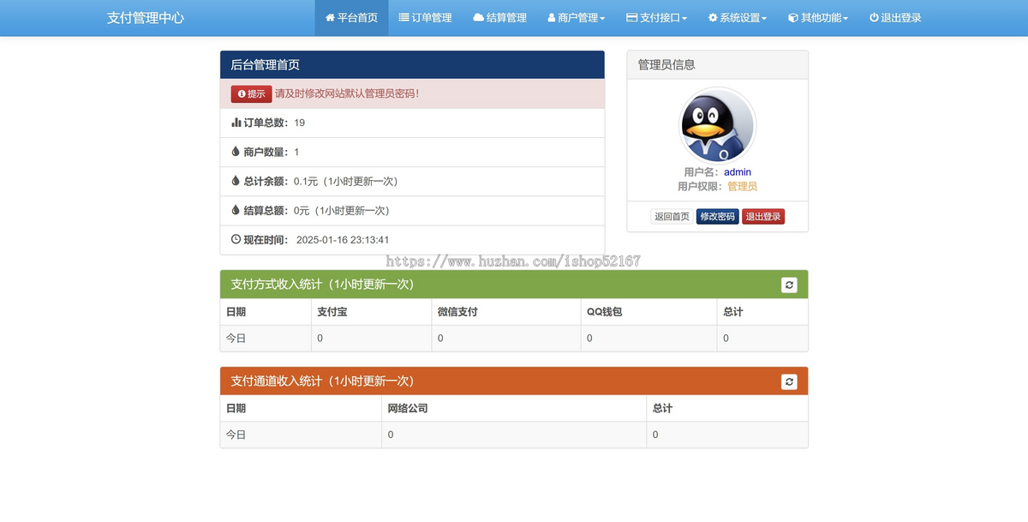Click the bar chart icon beside 订单总数
Viewport: 1028px width, 522px height.
coord(236,123)
